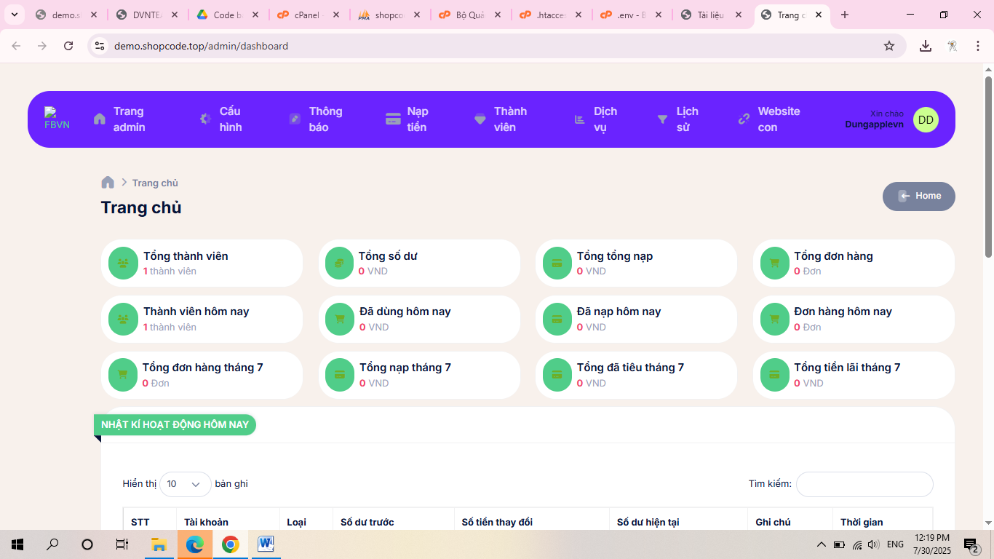Open the Dịch vụ menu

595,119
